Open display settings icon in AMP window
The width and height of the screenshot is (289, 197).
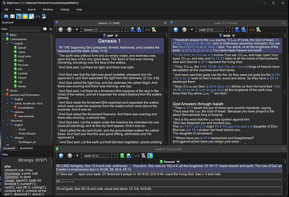coord(154,29)
